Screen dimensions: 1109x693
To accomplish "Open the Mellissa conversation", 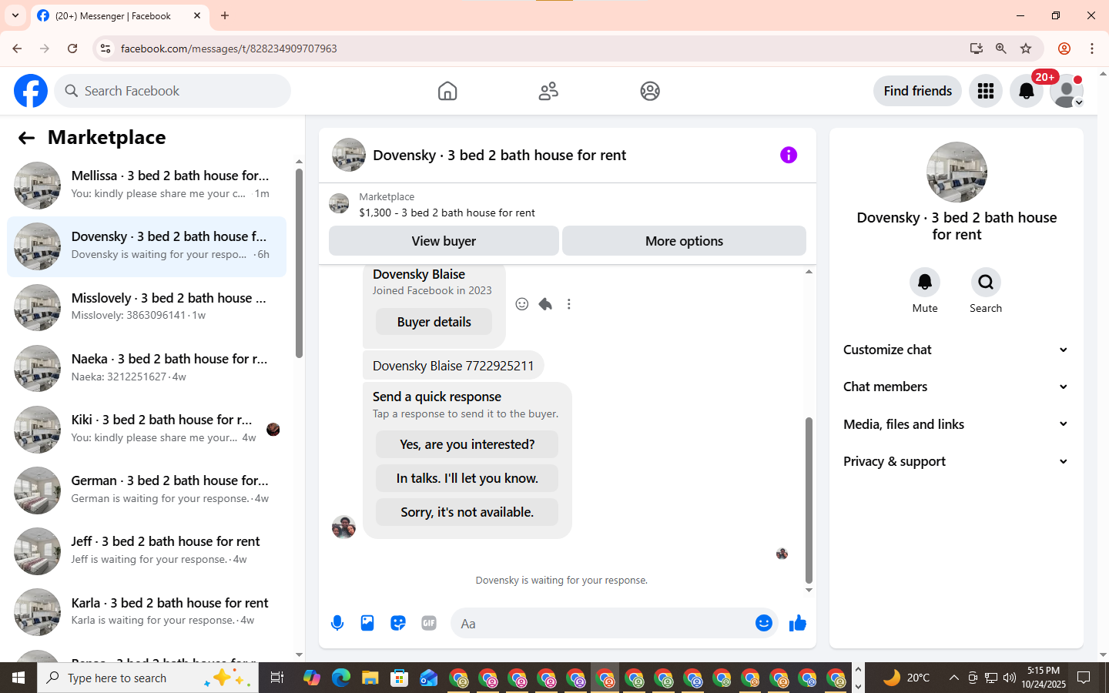I will 146,185.
